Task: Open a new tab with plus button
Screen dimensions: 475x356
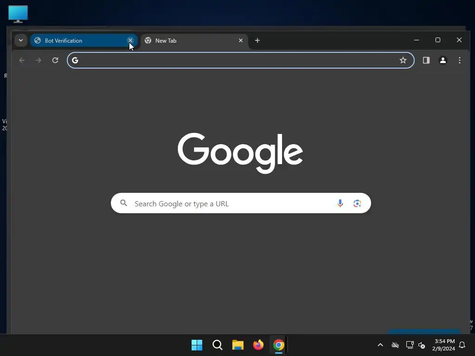Action: pyautogui.click(x=257, y=40)
